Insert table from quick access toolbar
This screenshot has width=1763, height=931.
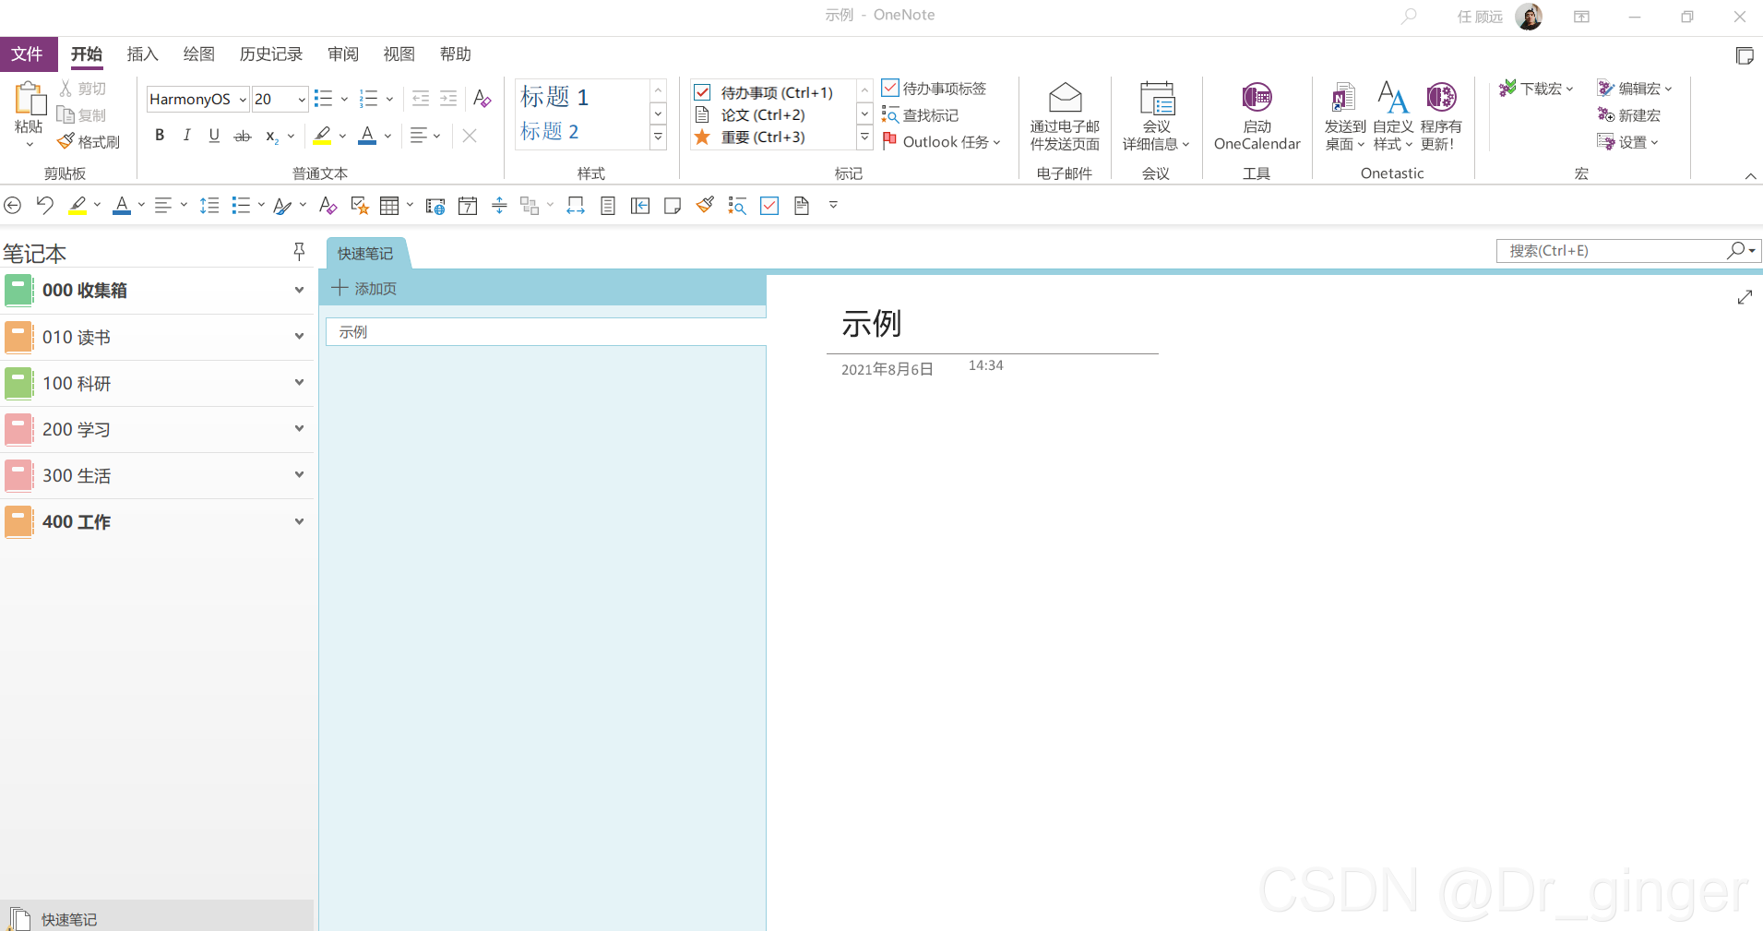(390, 206)
